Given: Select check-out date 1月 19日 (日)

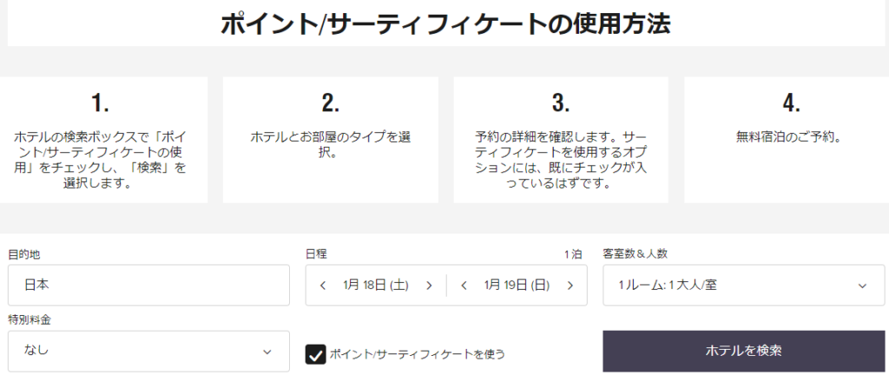Looking at the screenshot, I should click(517, 285).
